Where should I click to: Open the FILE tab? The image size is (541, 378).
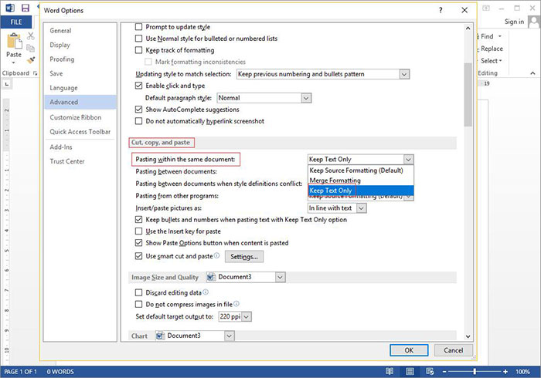(x=16, y=22)
